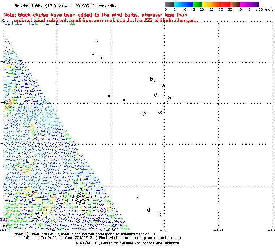Click the green 15-20 knots color segment
Screen dimensions: 275x249
[x=198, y=4]
